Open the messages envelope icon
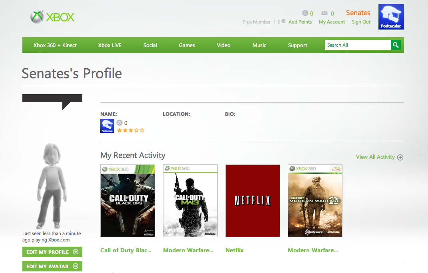 324,13
